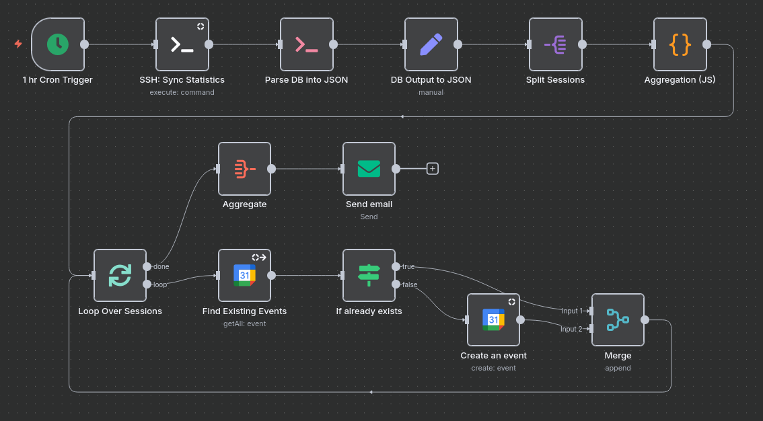Click the loop output connector of Loop node

tap(147, 284)
